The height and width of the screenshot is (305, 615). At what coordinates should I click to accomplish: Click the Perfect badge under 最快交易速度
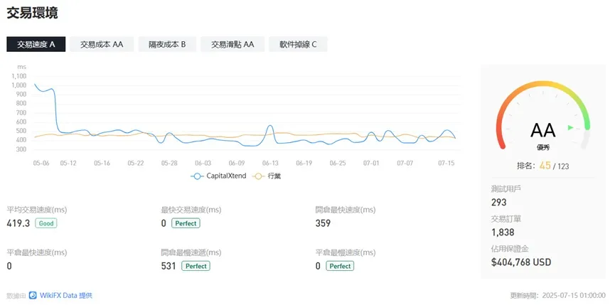[x=186, y=223]
